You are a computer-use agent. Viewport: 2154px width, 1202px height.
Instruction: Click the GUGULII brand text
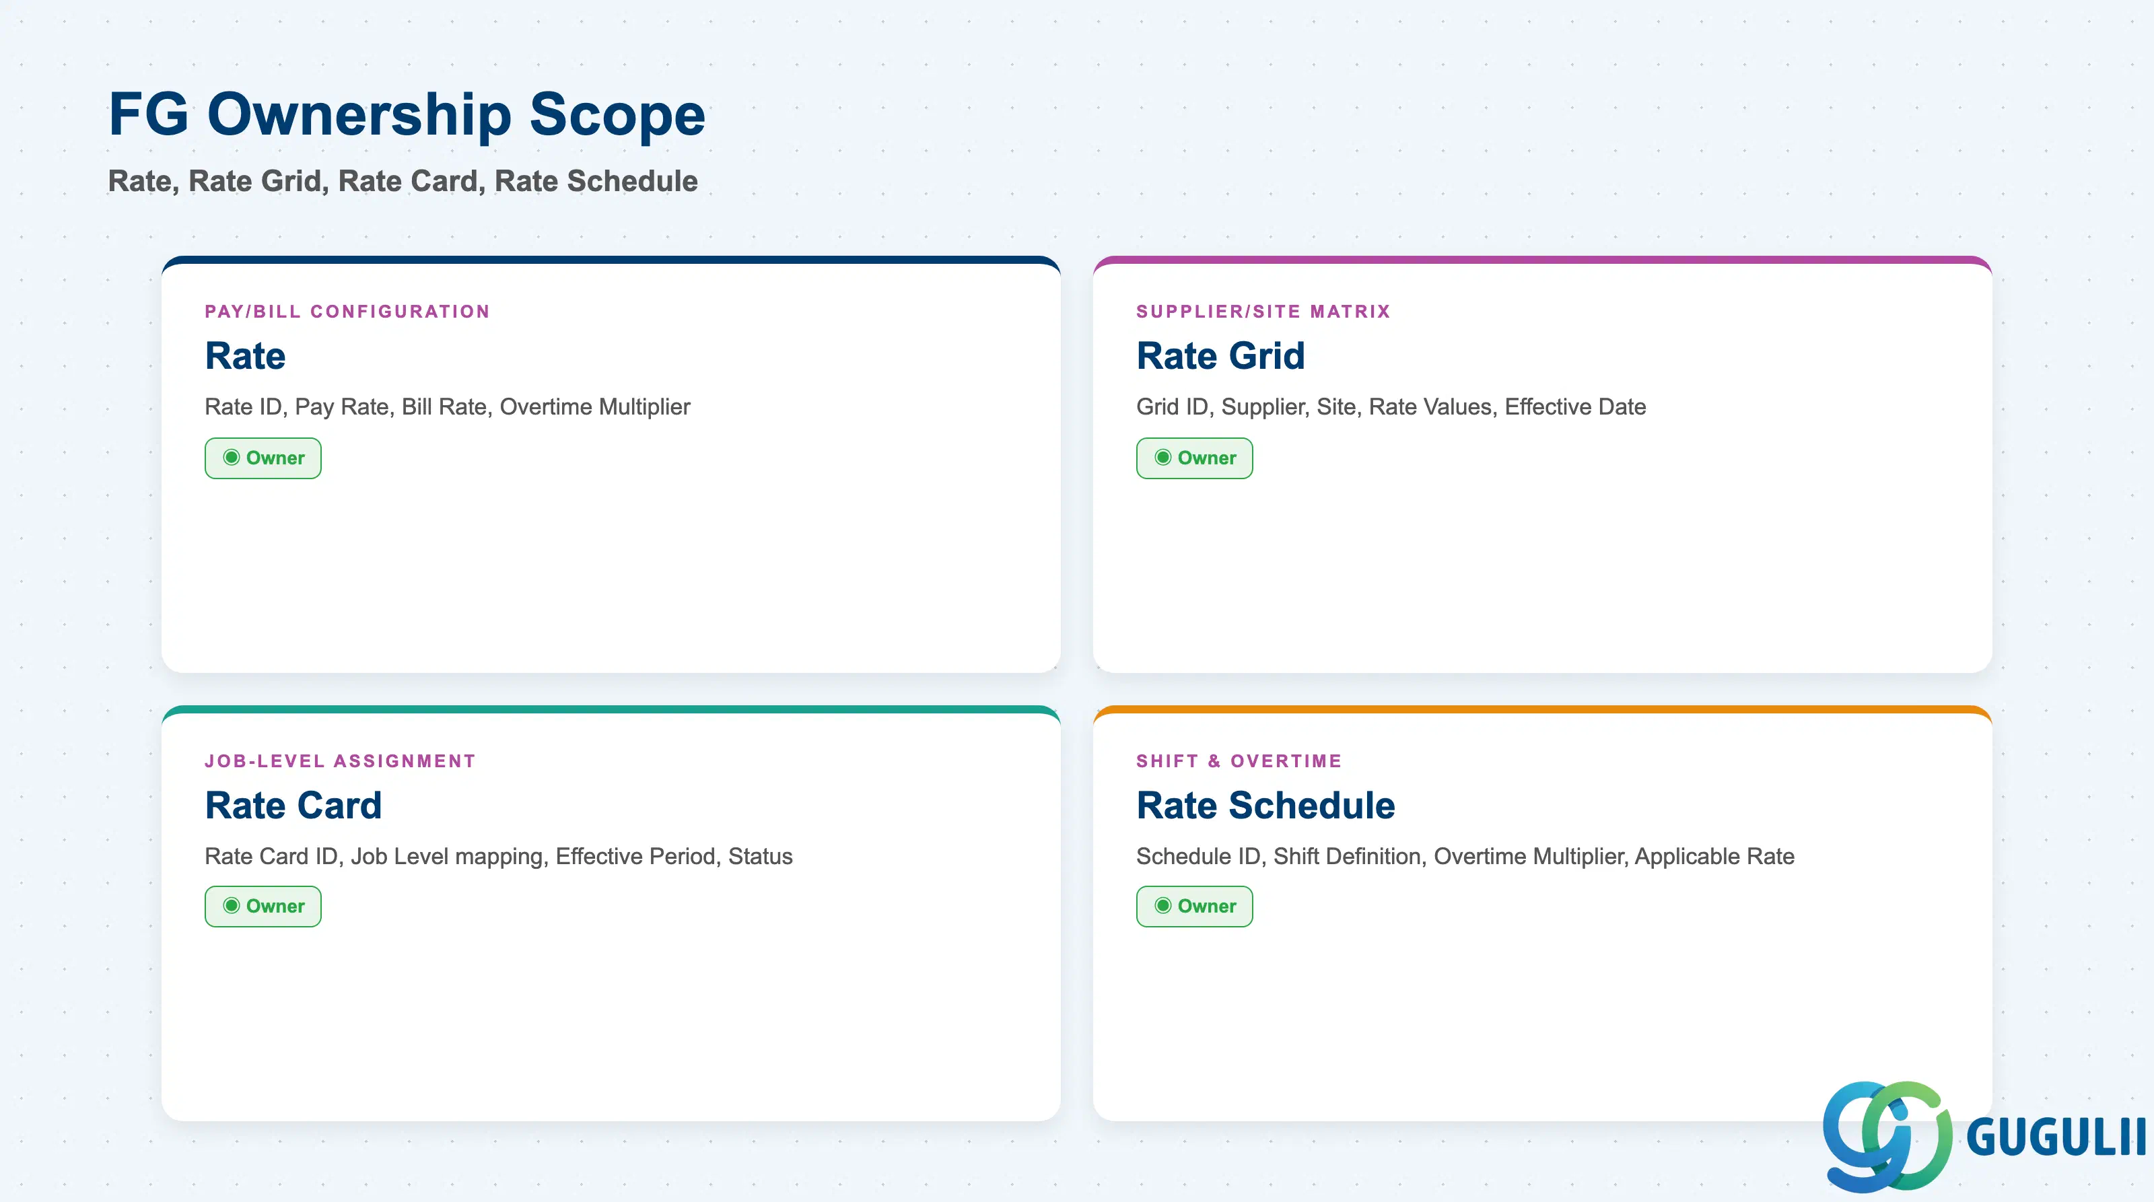(x=2056, y=1137)
